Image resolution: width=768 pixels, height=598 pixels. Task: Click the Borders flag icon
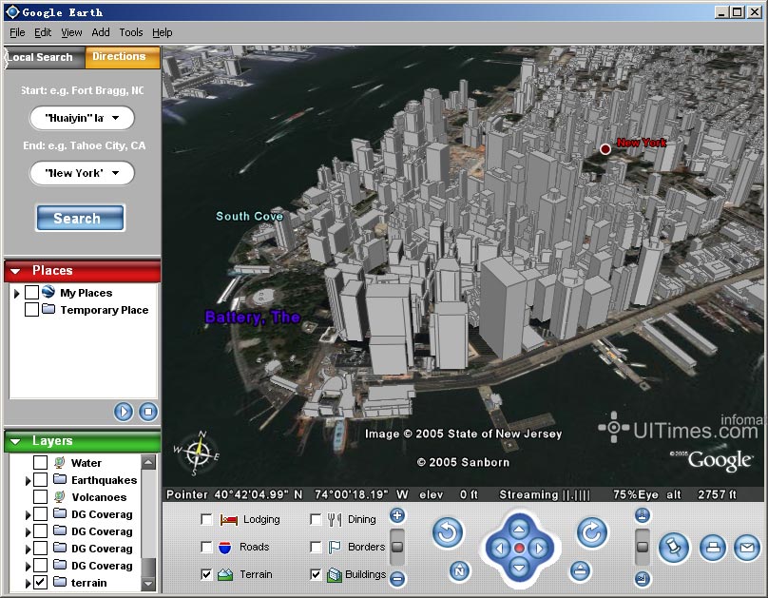[335, 547]
